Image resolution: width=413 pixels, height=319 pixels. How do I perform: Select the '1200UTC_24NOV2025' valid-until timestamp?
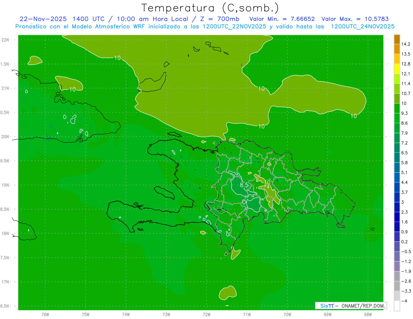pyautogui.click(x=363, y=26)
